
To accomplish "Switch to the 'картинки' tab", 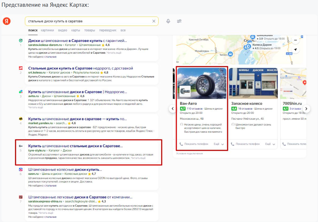I will coord(47,30).
